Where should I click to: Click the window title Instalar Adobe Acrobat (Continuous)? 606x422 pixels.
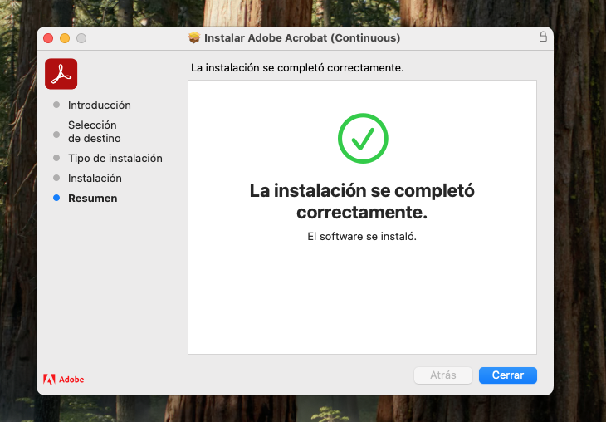302,38
